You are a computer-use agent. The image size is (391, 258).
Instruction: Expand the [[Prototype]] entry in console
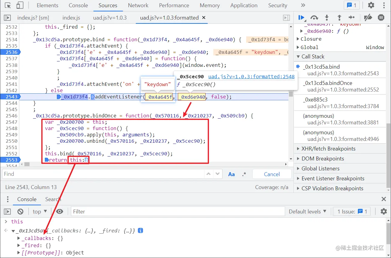pos(19,253)
